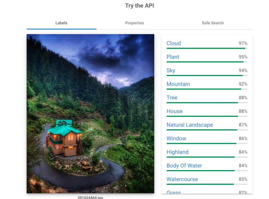Image resolution: width=269 pixels, height=199 pixels.
Task: Click the 391624464.jpg file name
Action: [x=90, y=197]
